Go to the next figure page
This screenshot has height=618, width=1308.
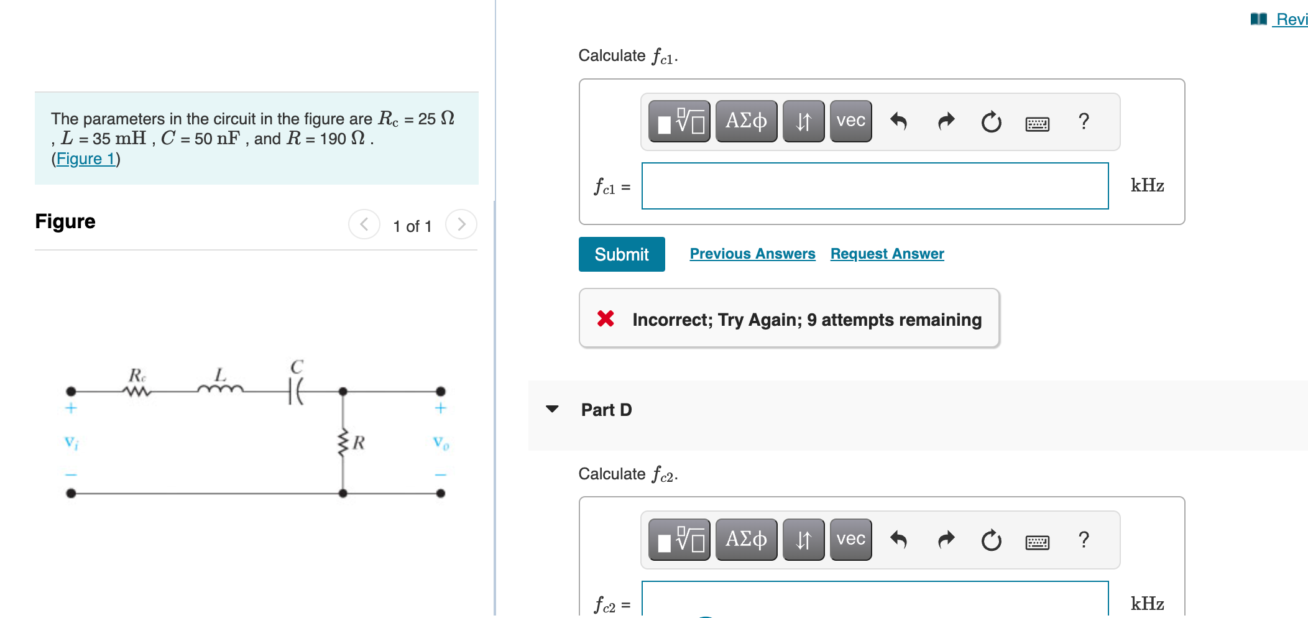pos(461,224)
